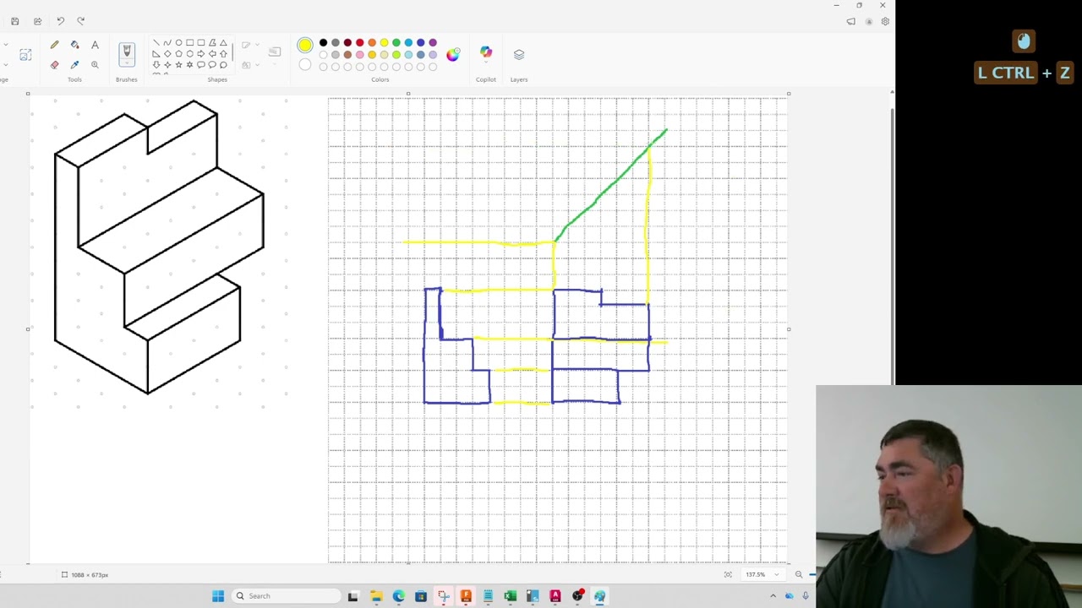The height and width of the screenshot is (608, 1082).
Task: Show hidden system tray icons
Action: coord(773,596)
